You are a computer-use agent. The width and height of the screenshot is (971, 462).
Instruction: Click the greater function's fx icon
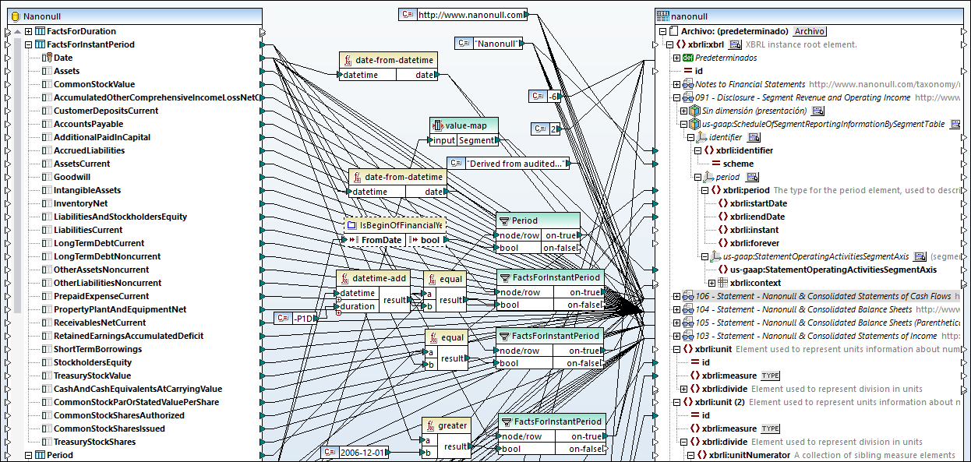pyautogui.click(x=430, y=424)
